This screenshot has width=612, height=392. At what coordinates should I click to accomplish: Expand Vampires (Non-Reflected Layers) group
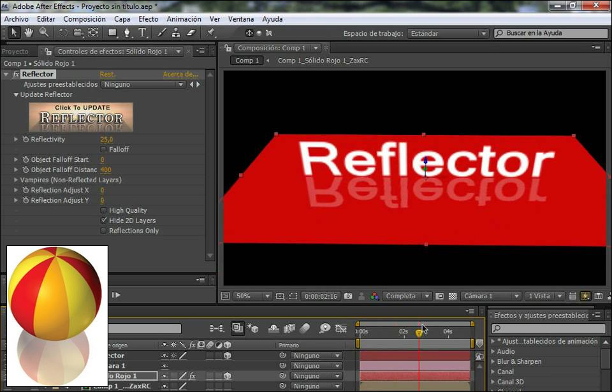(x=16, y=180)
